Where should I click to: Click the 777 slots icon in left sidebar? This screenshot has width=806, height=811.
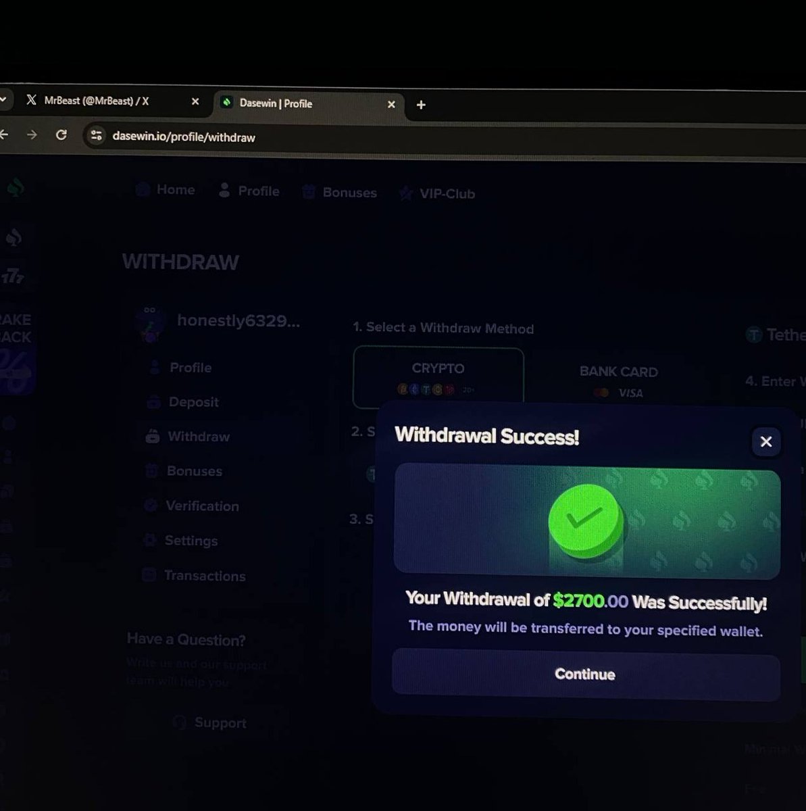[13, 275]
